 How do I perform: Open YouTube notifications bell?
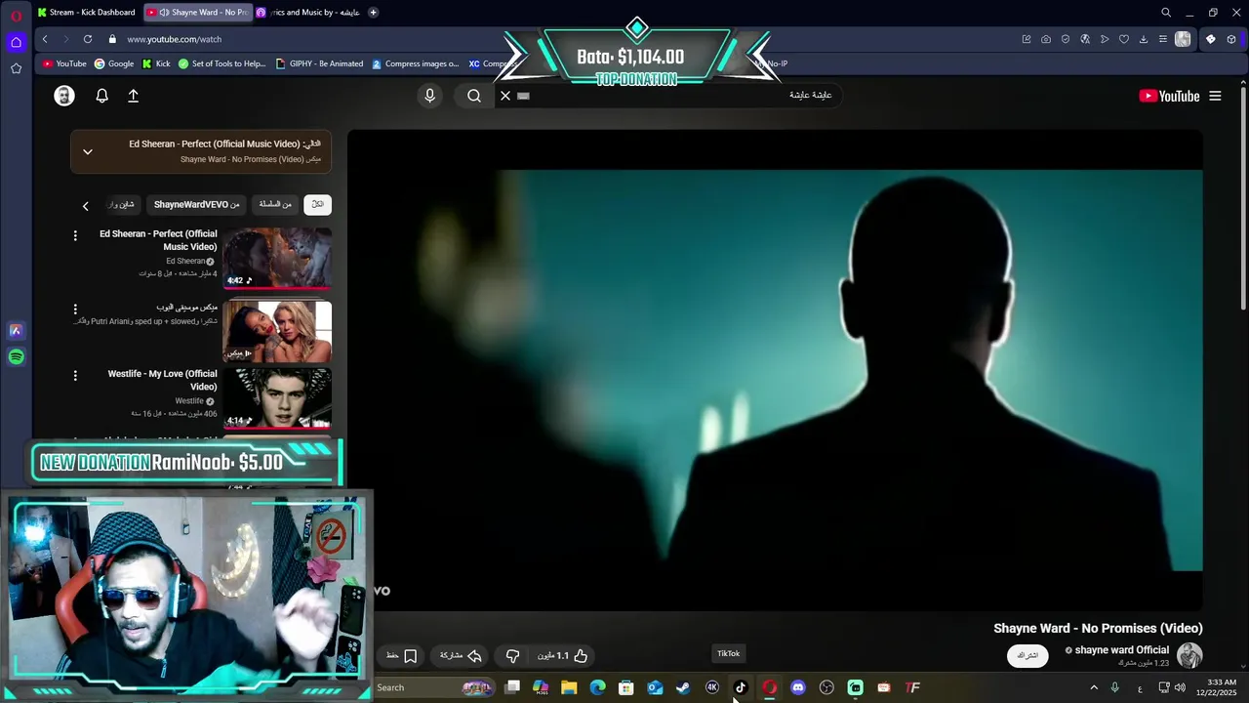101,96
